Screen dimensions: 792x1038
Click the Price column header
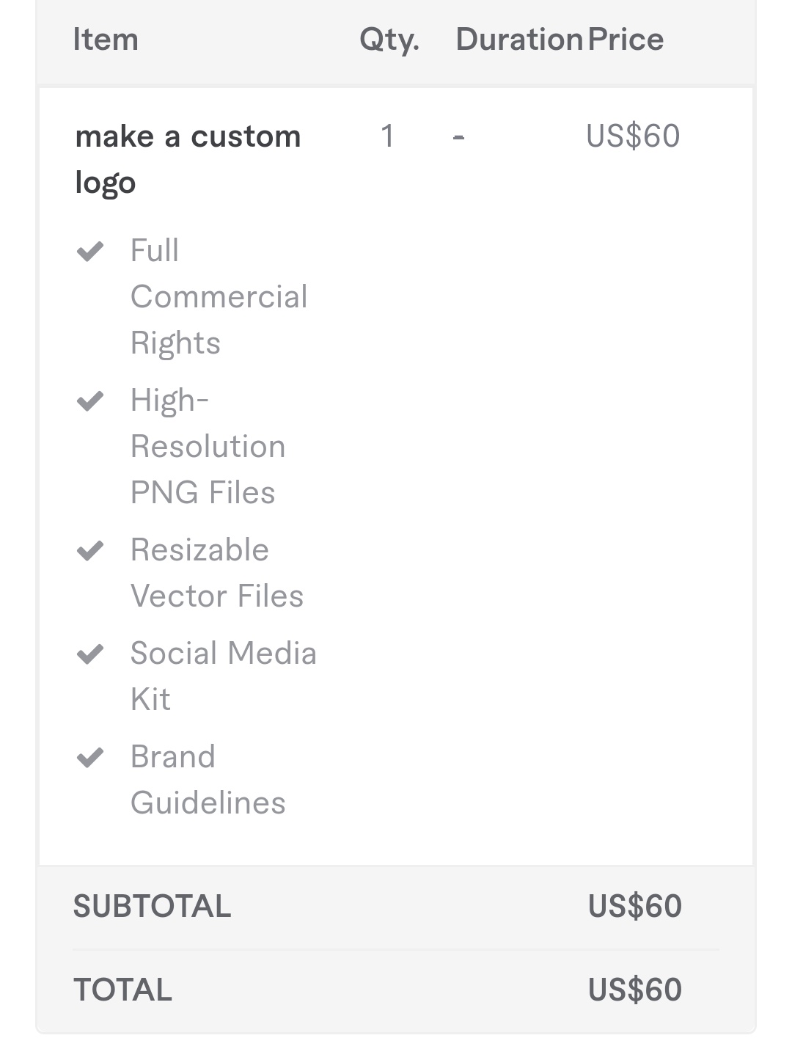pyautogui.click(x=626, y=40)
